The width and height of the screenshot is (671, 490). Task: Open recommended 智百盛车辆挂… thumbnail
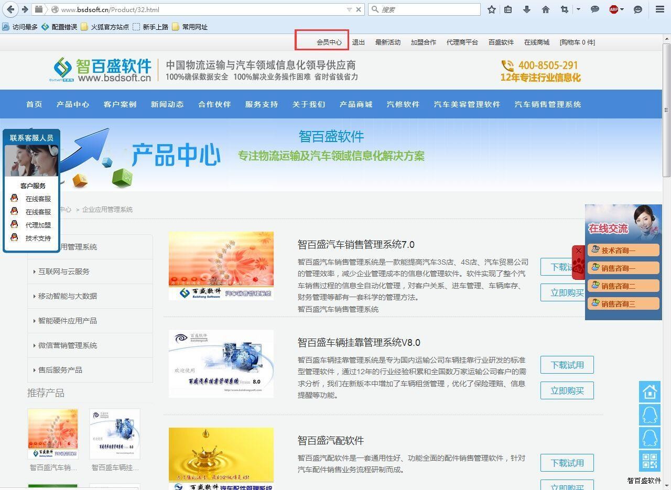pos(115,434)
